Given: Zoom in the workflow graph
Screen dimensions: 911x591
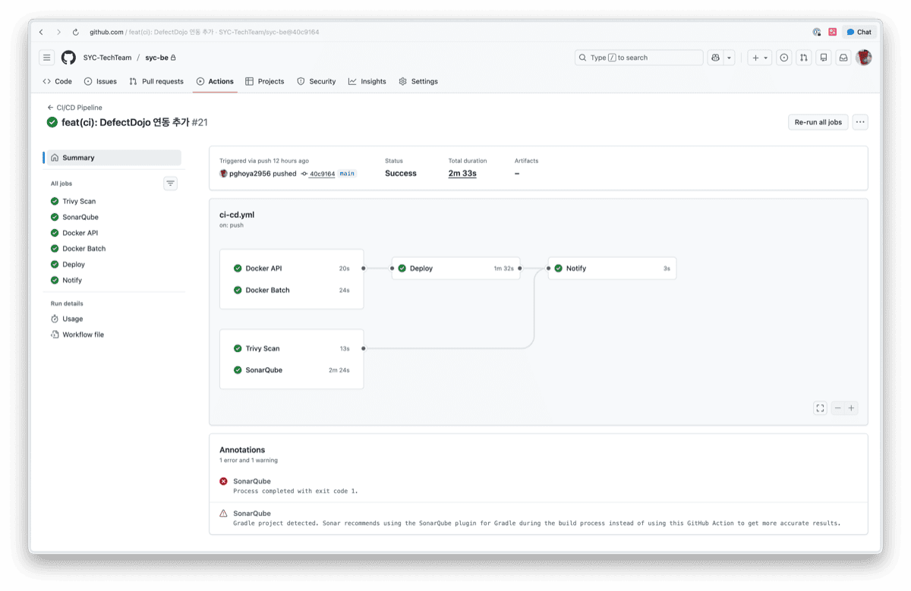Looking at the screenshot, I should (851, 408).
